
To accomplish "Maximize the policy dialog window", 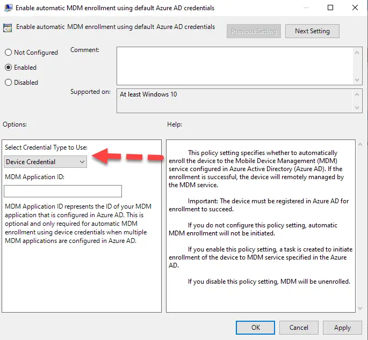I will [330, 8].
